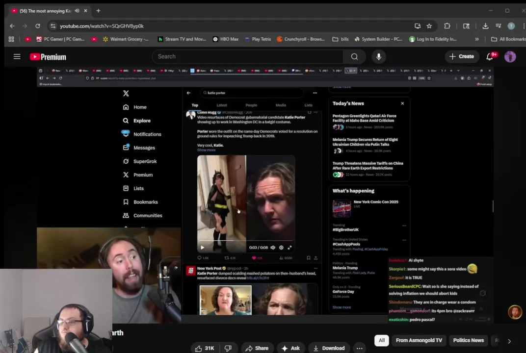Open the PC Gamer bookmark
Image resolution: width=526 pixels, height=353 pixels.
coord(60,39)
